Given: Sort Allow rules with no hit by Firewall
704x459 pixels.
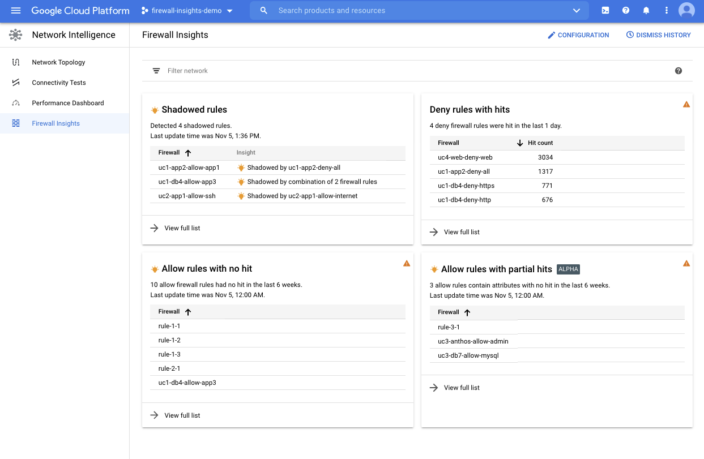Looking at the screenshot, I should click(x=174, y=312).
